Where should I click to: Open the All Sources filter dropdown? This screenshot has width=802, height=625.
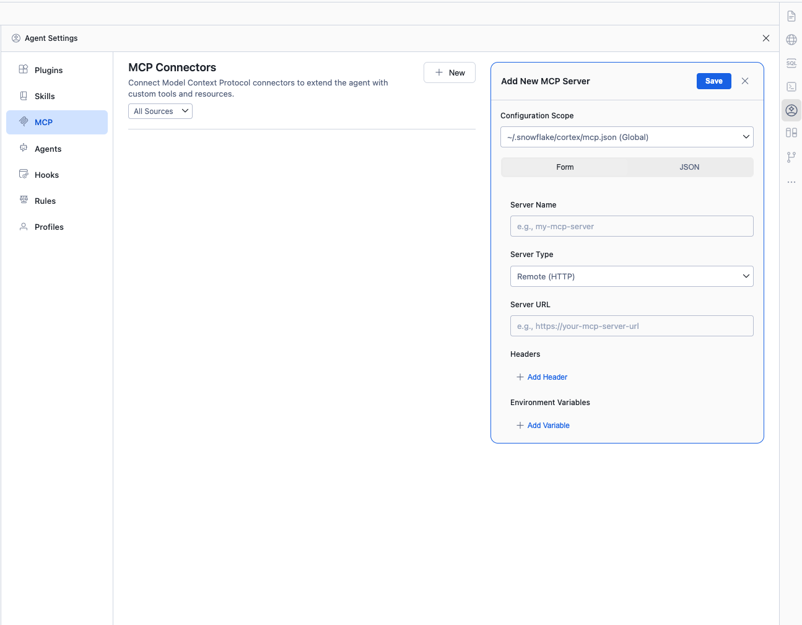[x=160, y=111]
